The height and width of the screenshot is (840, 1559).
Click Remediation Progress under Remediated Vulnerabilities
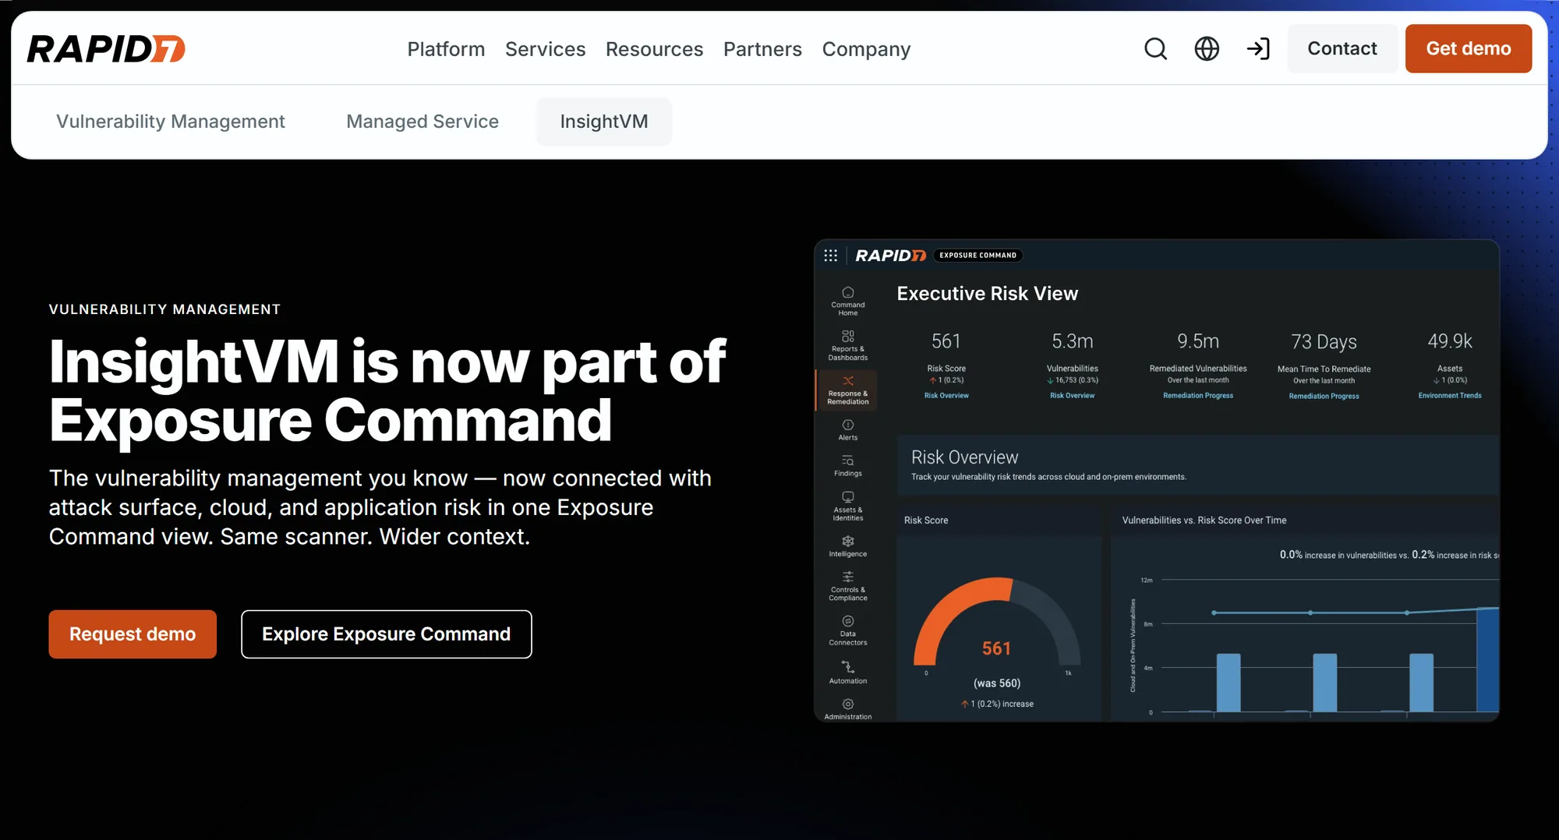[x=1198, y=396]
